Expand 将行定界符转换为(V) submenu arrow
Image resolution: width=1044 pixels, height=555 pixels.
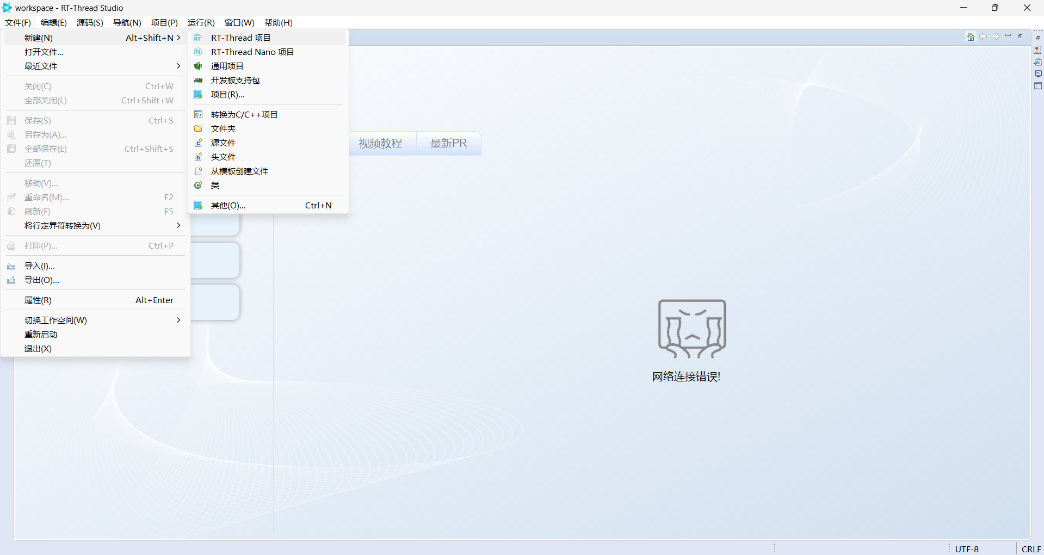click(x=178, y=225)
